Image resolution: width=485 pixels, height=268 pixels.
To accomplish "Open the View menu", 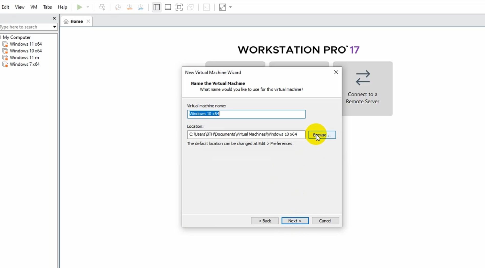I will coord(20,7).
